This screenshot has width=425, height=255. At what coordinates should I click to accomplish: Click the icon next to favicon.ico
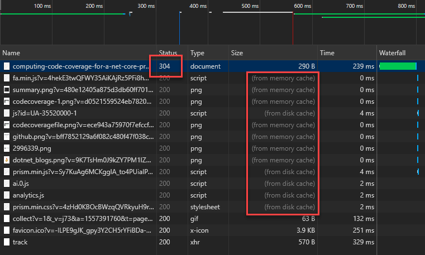[7, 230]
